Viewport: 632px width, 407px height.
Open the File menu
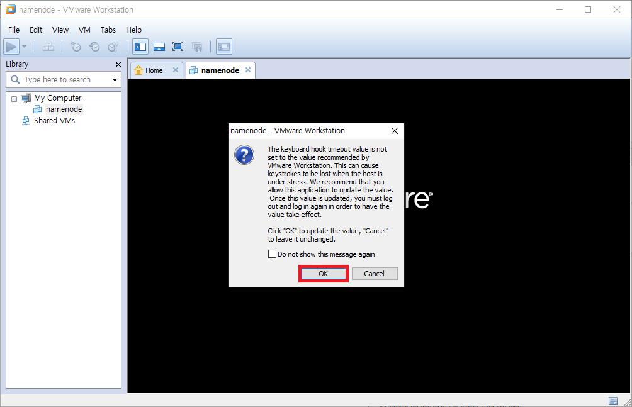pyautogui.click(x=14, y=30)
